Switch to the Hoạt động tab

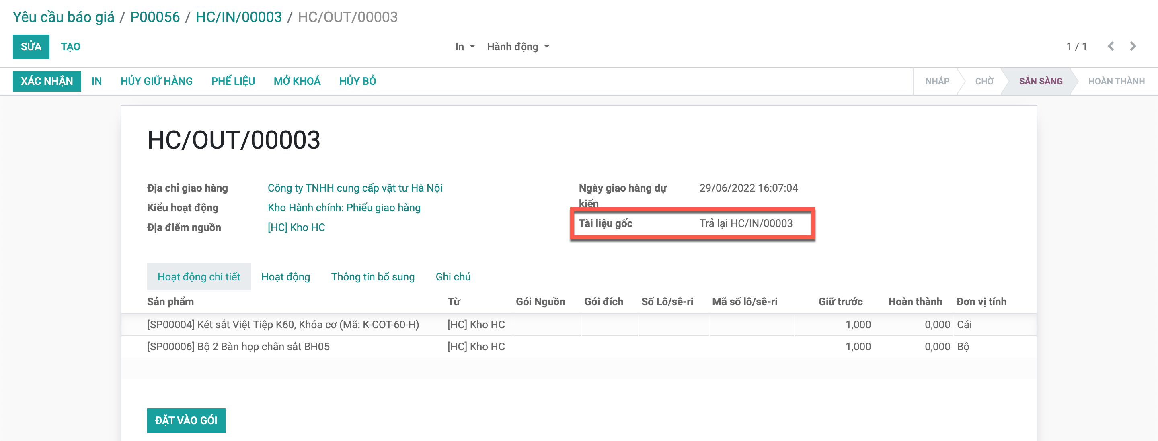tap(285, 277)
